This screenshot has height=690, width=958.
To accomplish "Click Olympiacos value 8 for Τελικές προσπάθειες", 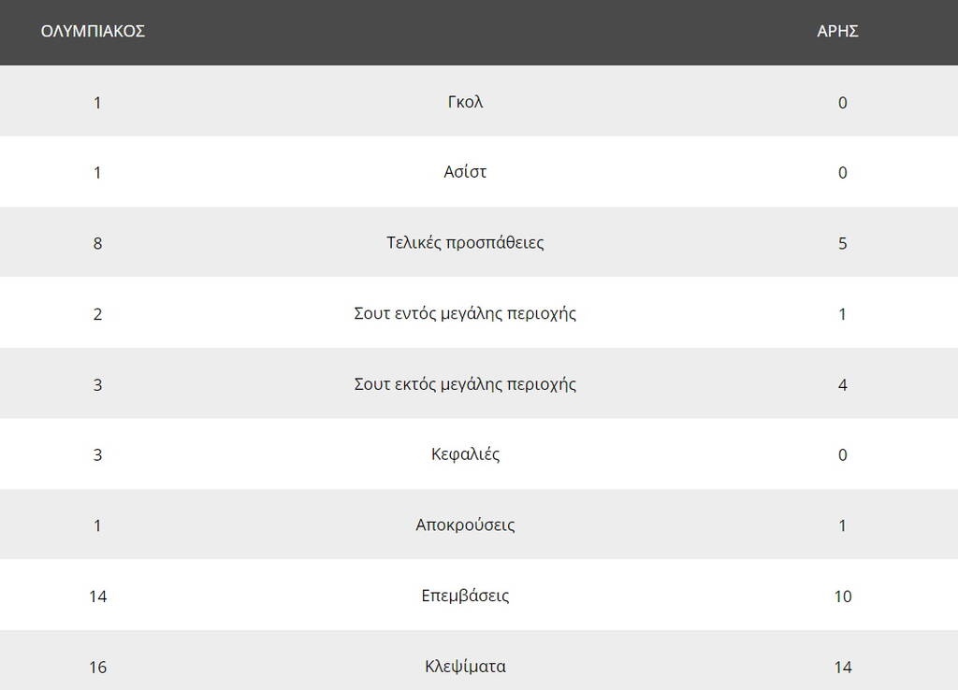I will coord(97,244).
